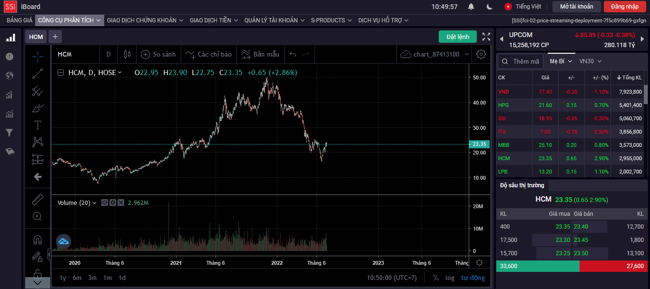Click the notification bell icon

tap(471, 7)
